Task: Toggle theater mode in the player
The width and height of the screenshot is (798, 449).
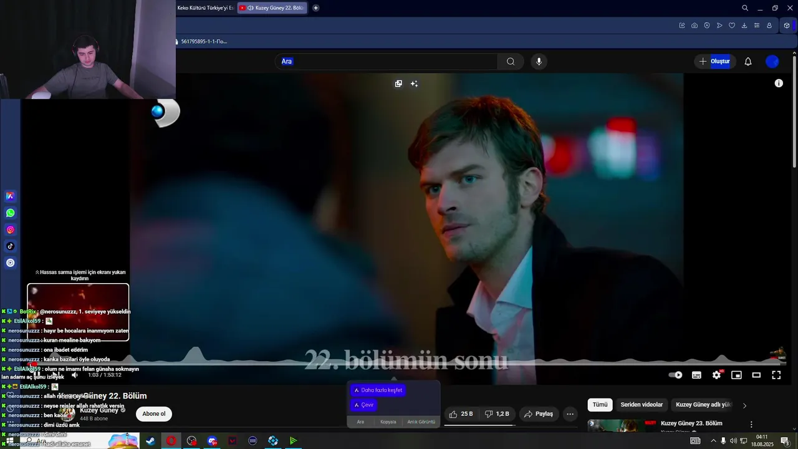Action: tap(756, 375)
